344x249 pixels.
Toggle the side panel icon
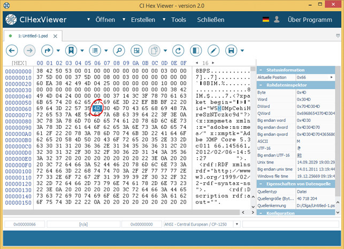click(x=196, y=51)
